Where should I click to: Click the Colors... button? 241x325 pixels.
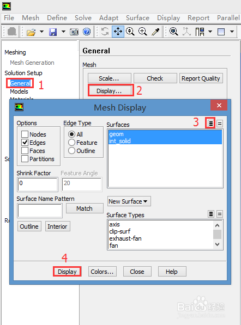click(x=102, y=271)
